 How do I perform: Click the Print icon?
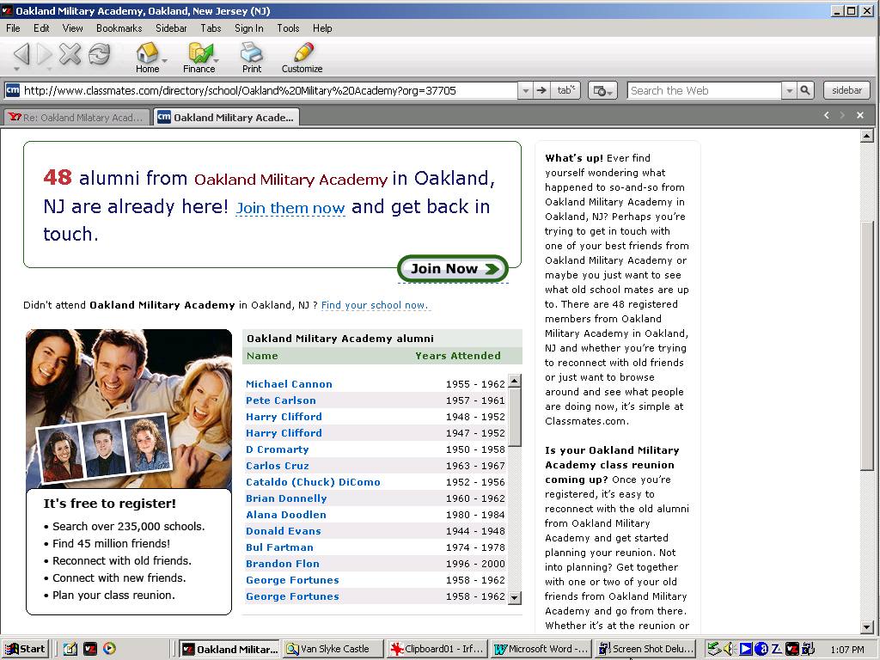pyautogui.click(x=251, y=54)
